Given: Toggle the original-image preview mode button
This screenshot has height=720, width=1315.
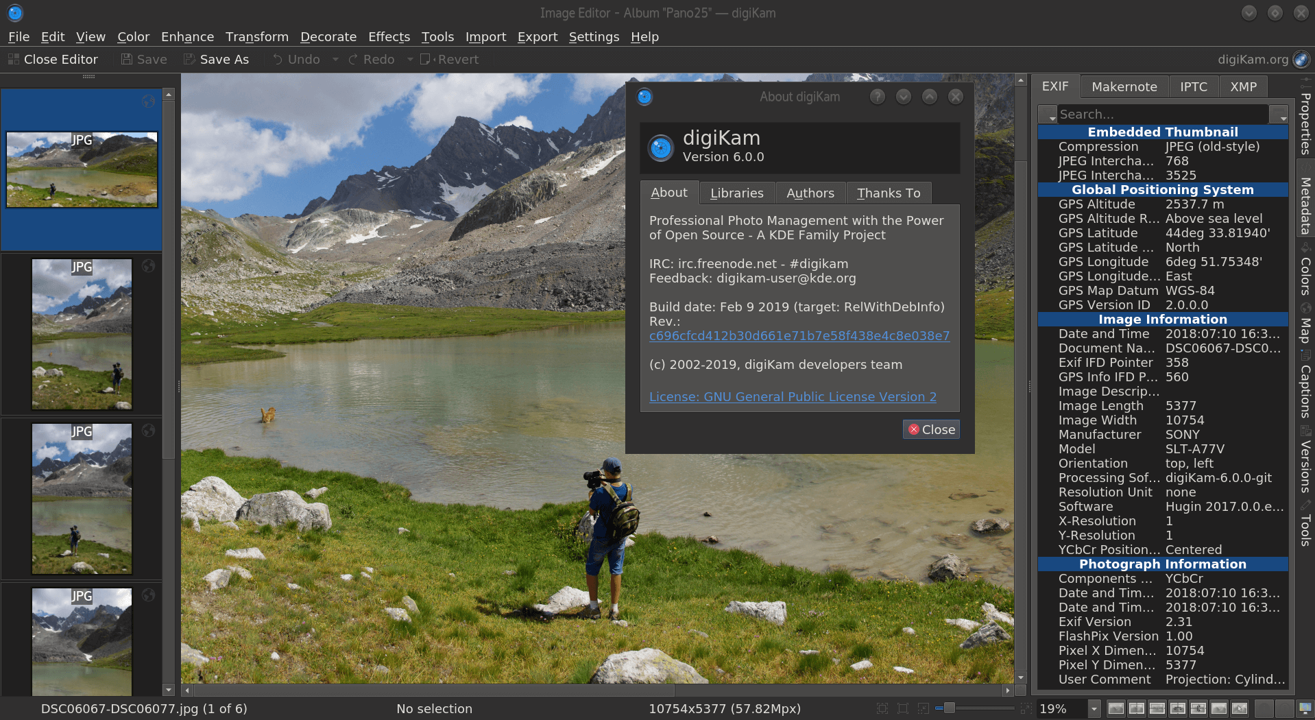Looking at the screenshot, I should pos(1116,708).
